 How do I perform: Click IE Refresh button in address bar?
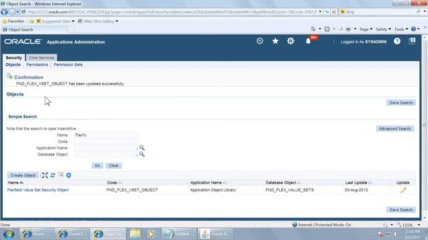(x=327, y=12)
